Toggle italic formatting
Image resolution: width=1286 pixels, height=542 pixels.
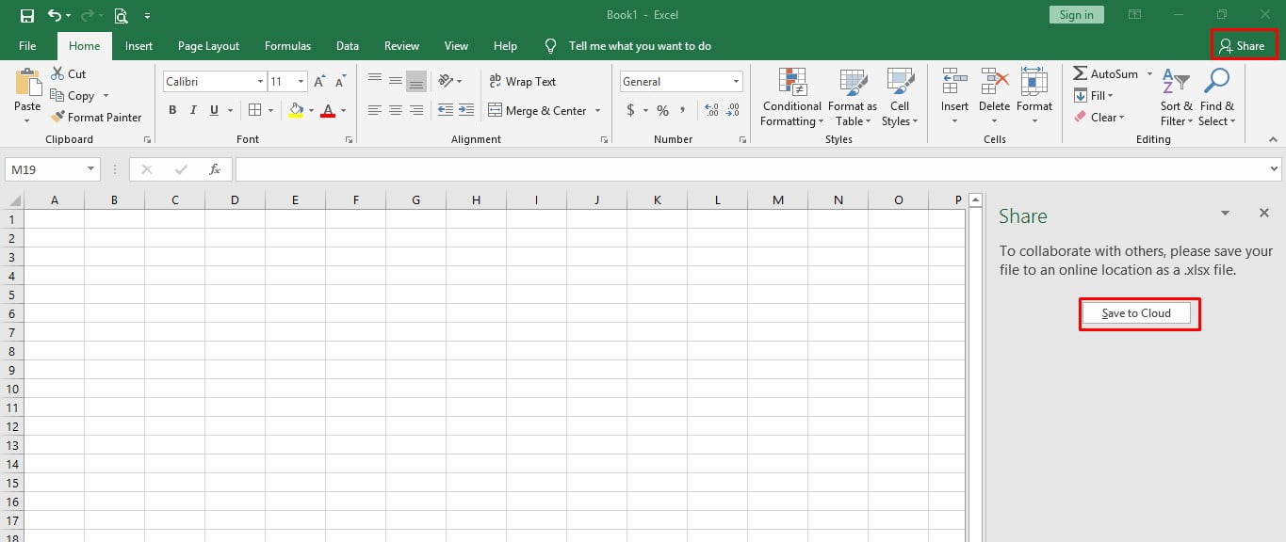point(193,110)
